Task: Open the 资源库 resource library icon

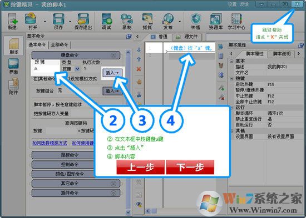Action: (x=216, y=21)
